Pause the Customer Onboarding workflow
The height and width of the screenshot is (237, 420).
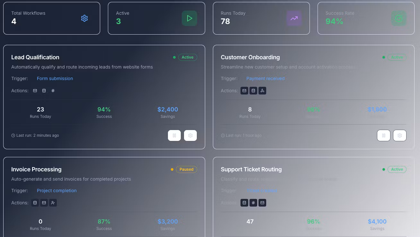384,135
